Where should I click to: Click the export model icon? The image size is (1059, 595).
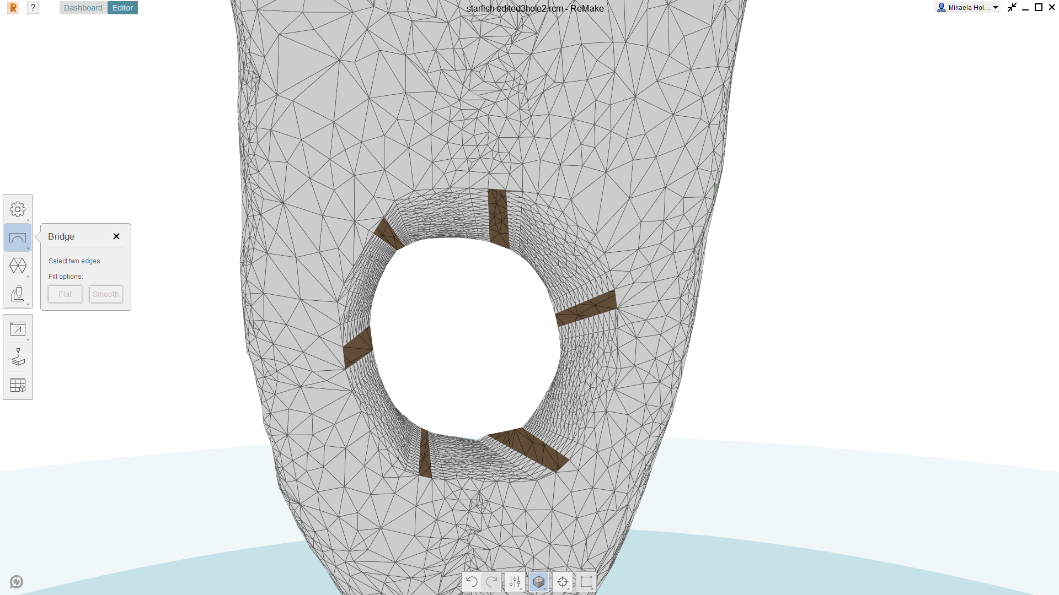click(18, 329)
